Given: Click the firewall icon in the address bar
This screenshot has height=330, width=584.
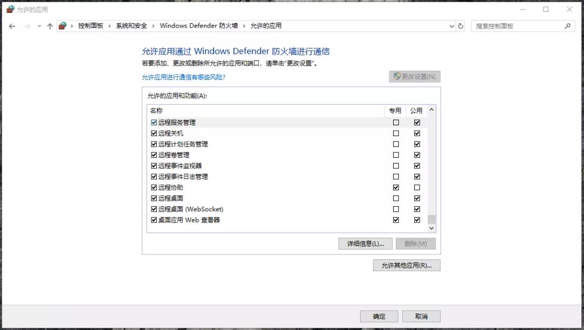Looking at the screenshot, I should pos(63,25).
